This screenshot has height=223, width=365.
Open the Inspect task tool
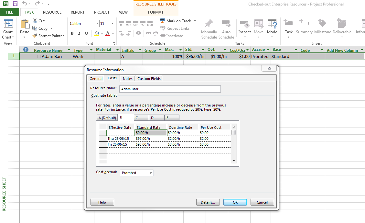(245, 29)
